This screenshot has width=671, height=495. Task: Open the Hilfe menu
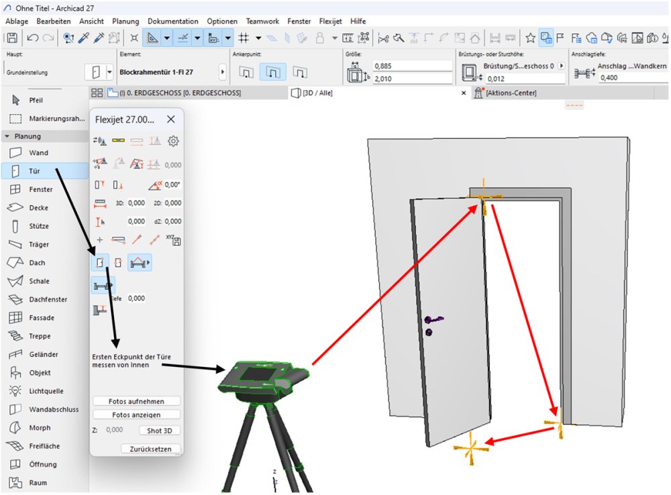[x=358, y=21]
